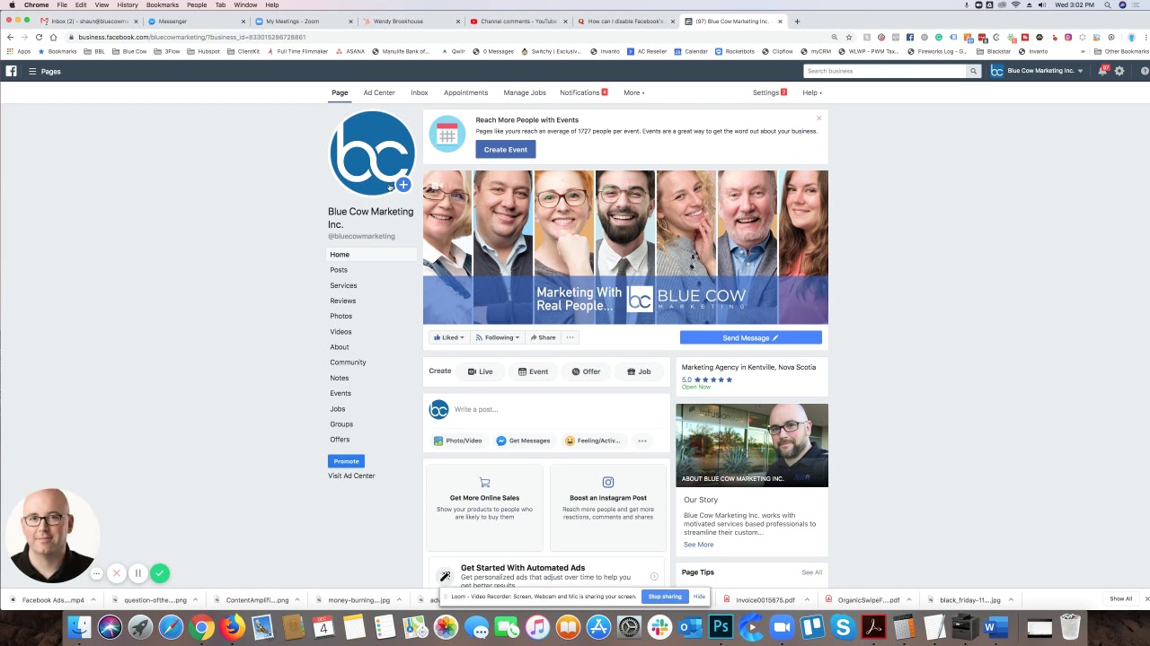Click the Write a post field

(x=557, y=409)
